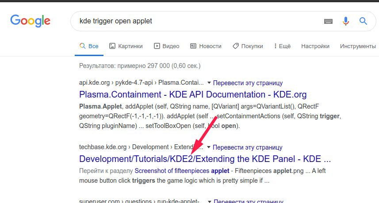Click the results count text 'Результатов: примерно 297 000'

click(x=140, y=66)
